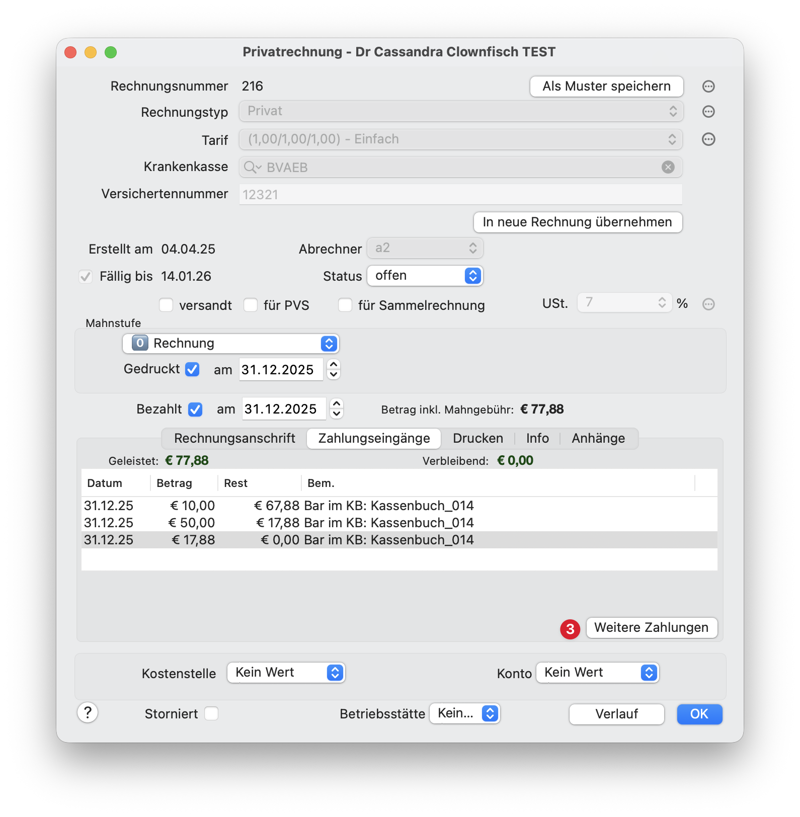Clear the Krankenkasse BVAEB field
Screen dimensions: 800x817
pyautogui.click(x=668, y=167)
